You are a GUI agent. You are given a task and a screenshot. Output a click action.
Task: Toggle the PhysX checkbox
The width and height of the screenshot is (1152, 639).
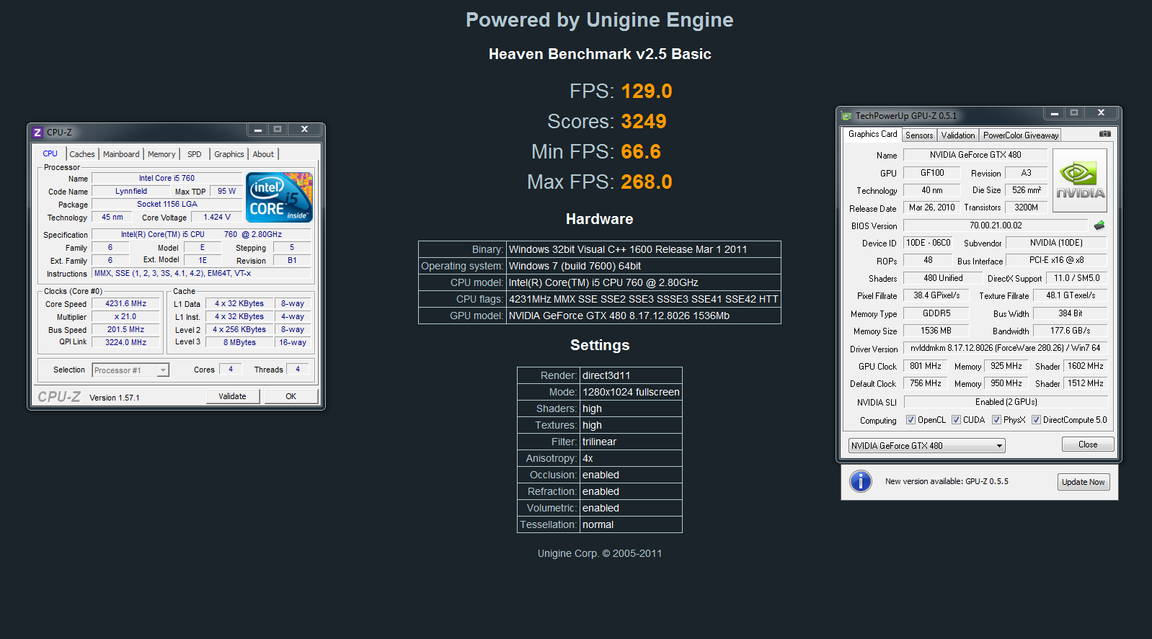point(996,420)
